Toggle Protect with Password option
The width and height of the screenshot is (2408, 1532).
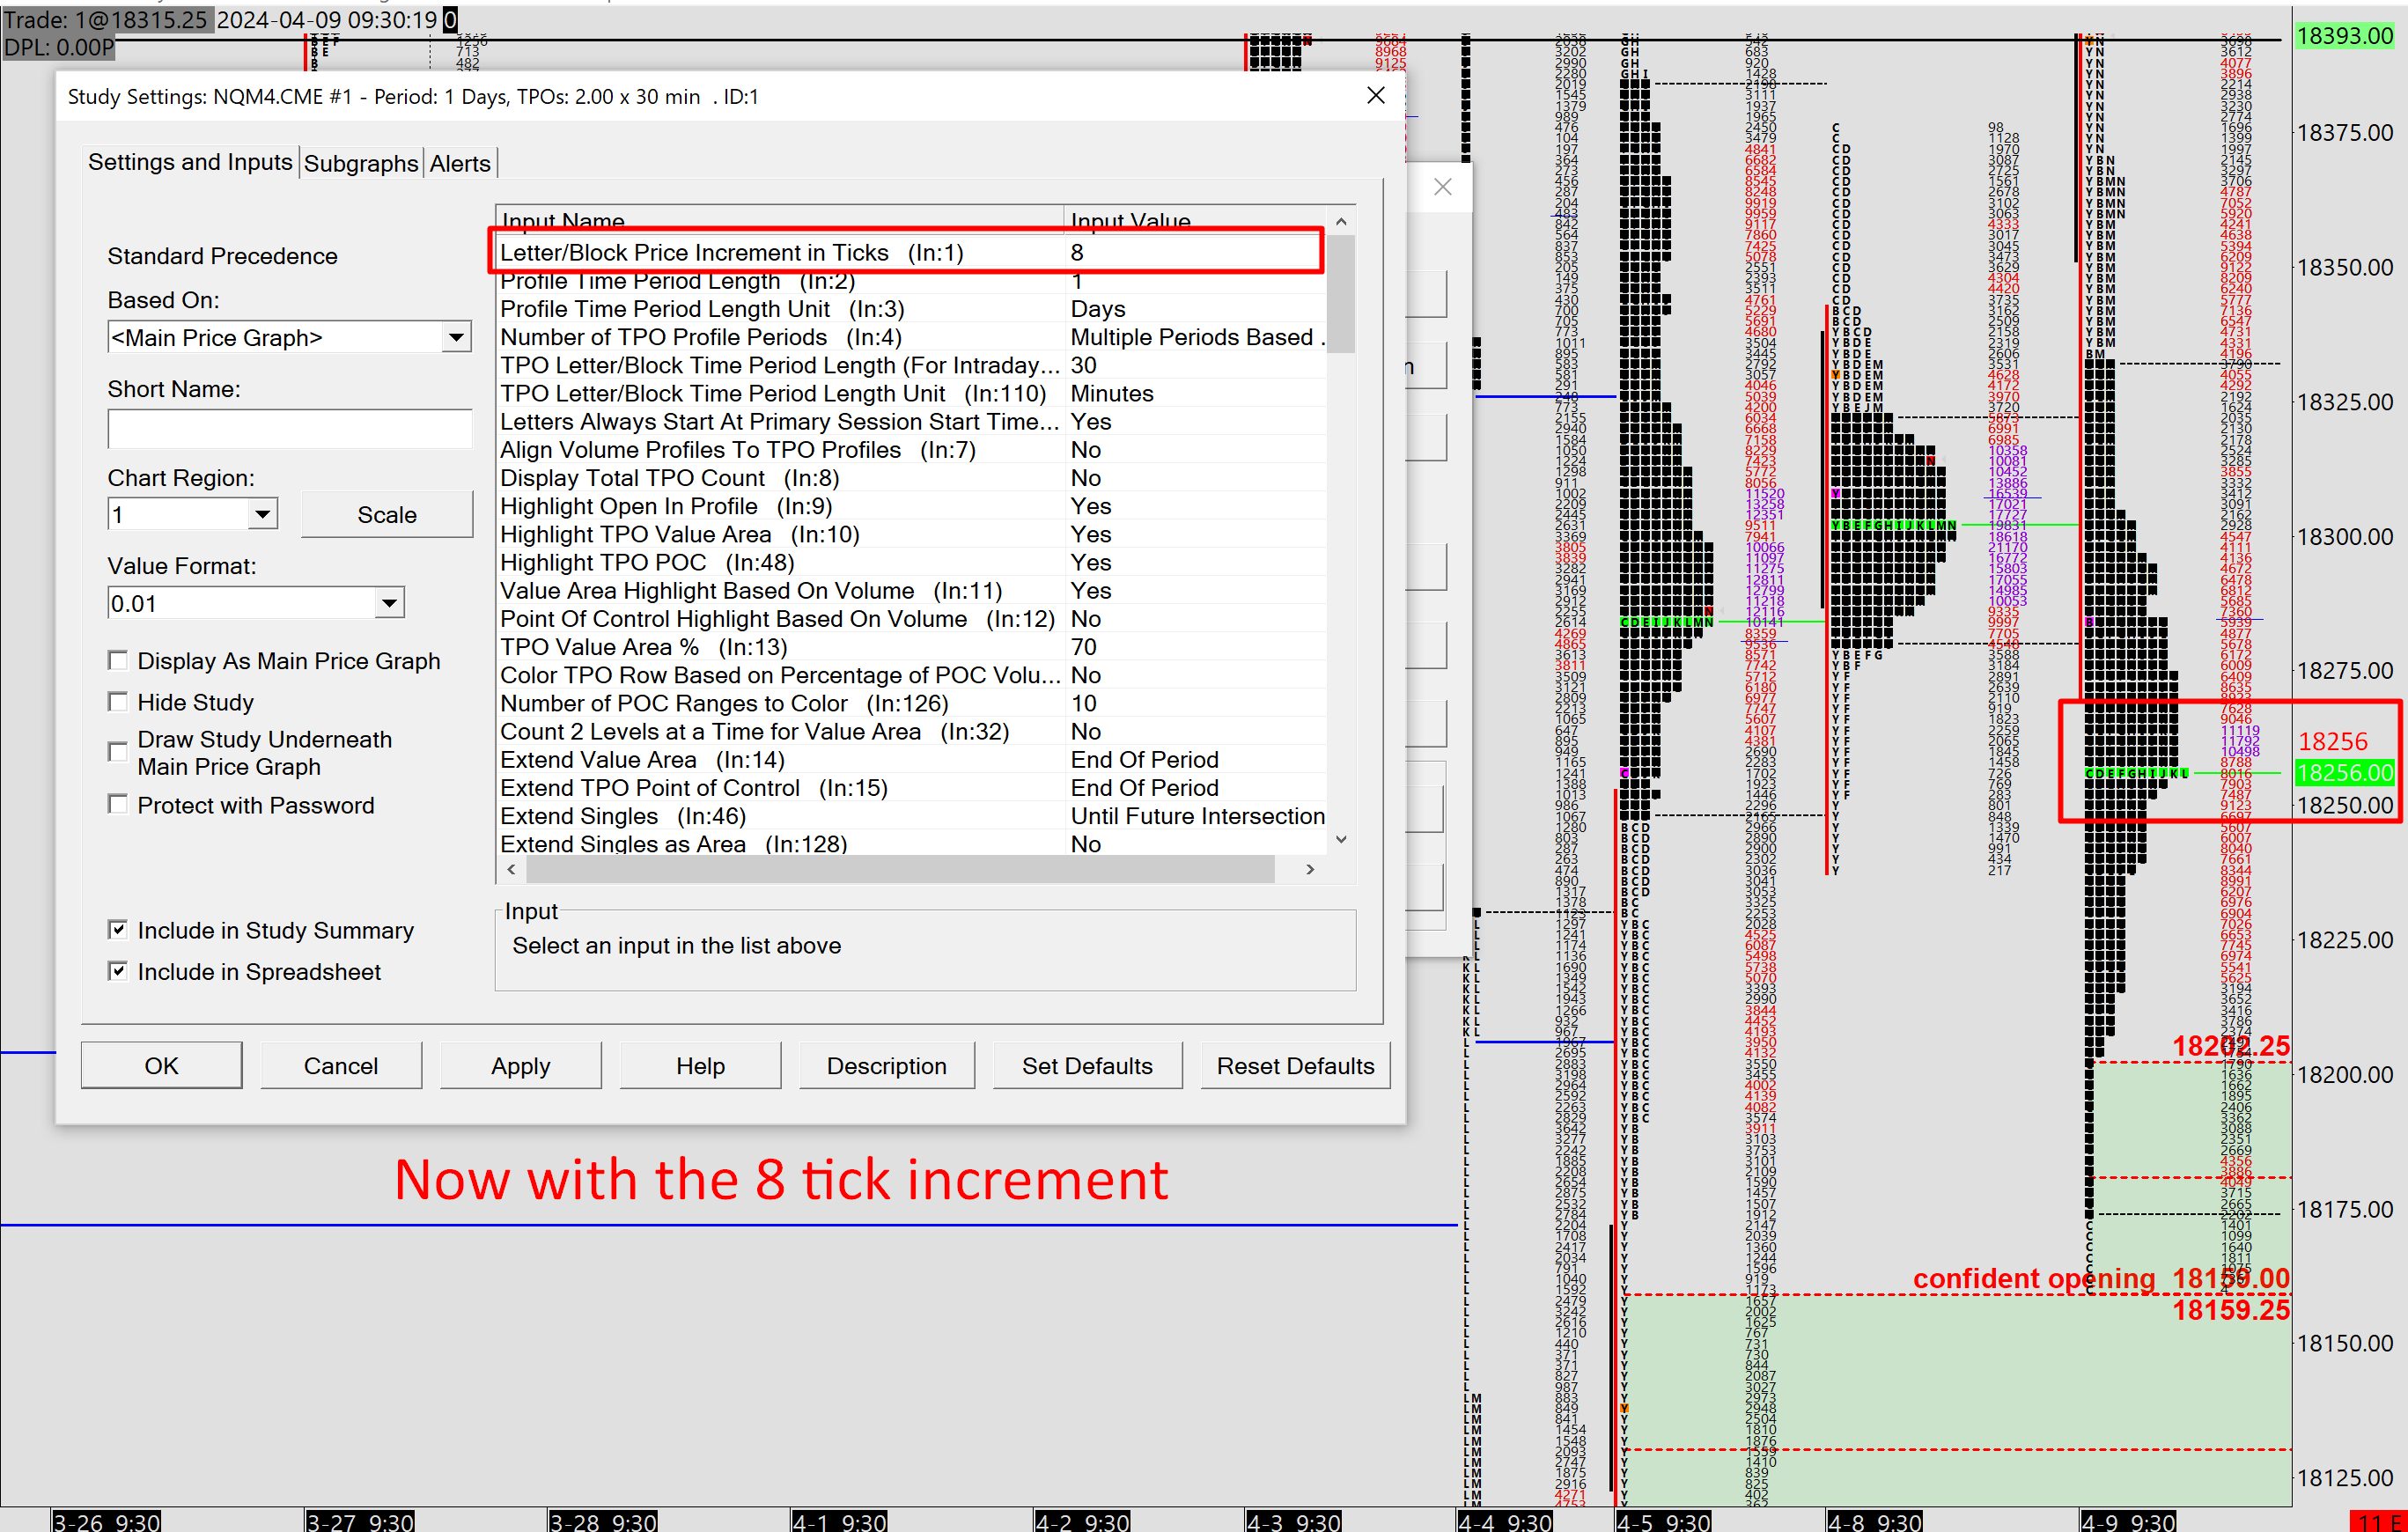(x=118, y=804)
